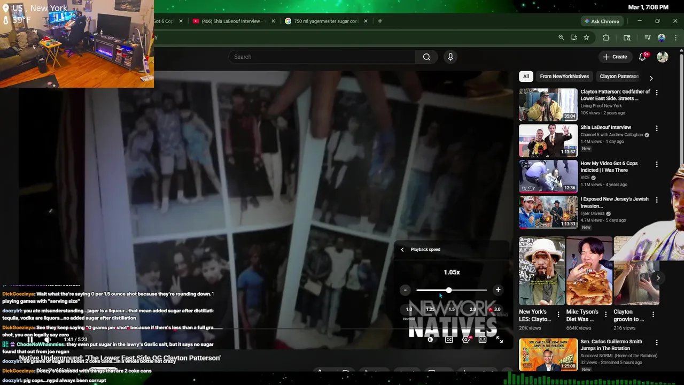Open YouTube notifications bell

[643, 57]
